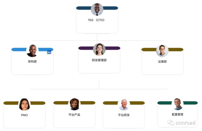Select the 运维部 avatar photo
Image resolution: width=202 pixels, height=131 pixels.
(x=162, y=51)
